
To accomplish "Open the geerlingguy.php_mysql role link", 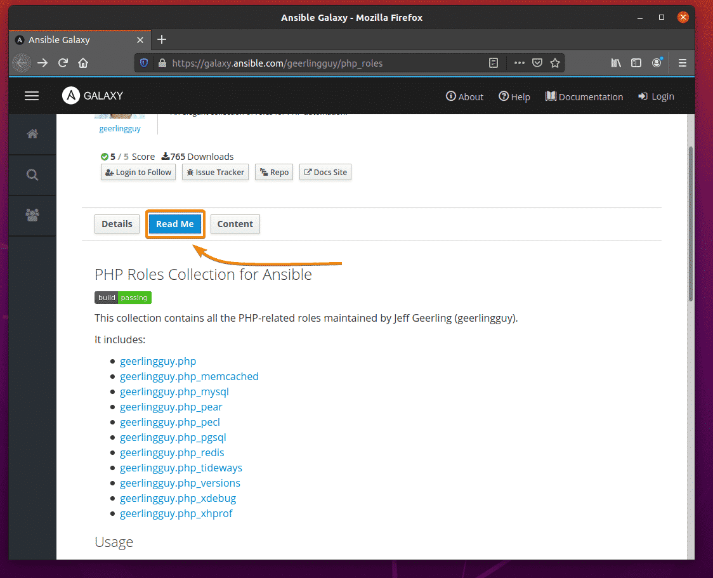I will [x=174, y=391].
